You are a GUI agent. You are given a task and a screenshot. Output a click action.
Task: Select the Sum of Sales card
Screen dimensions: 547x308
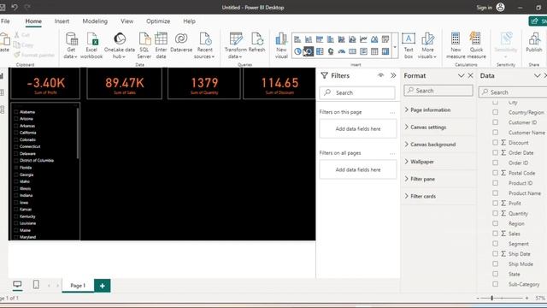click(124, 84)
